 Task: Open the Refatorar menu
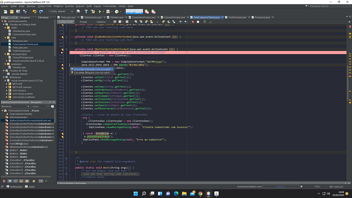tap(58, 6)
